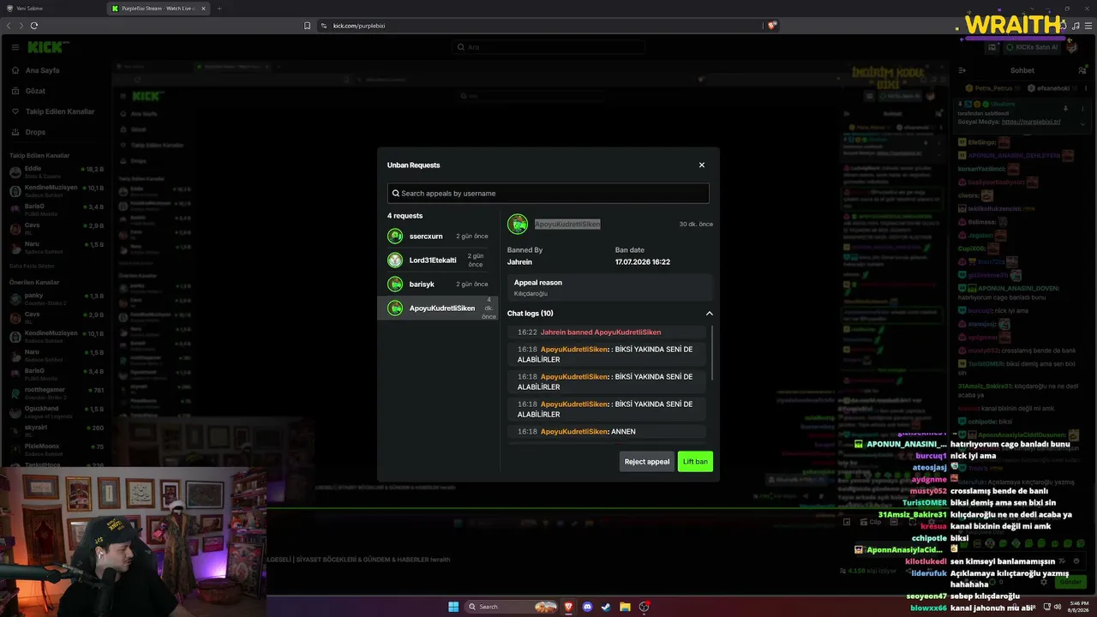Reload the page
1097x617 pixels.
tap(34, 26)
